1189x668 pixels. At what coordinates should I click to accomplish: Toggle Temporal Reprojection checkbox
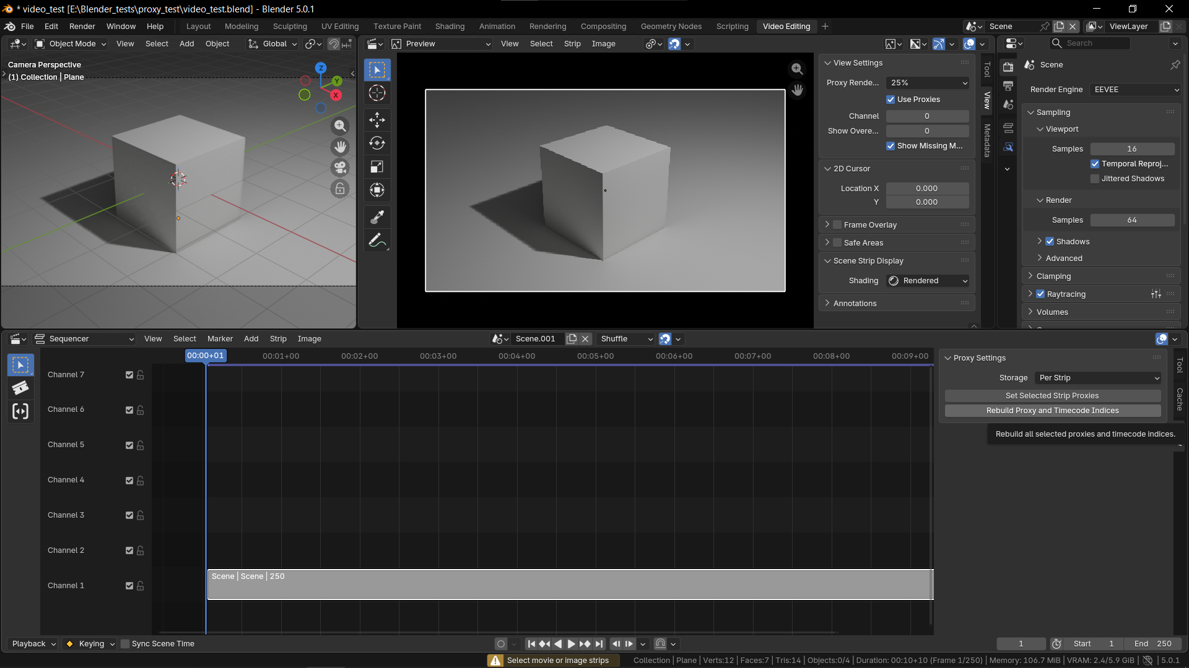coord(1095,164)
